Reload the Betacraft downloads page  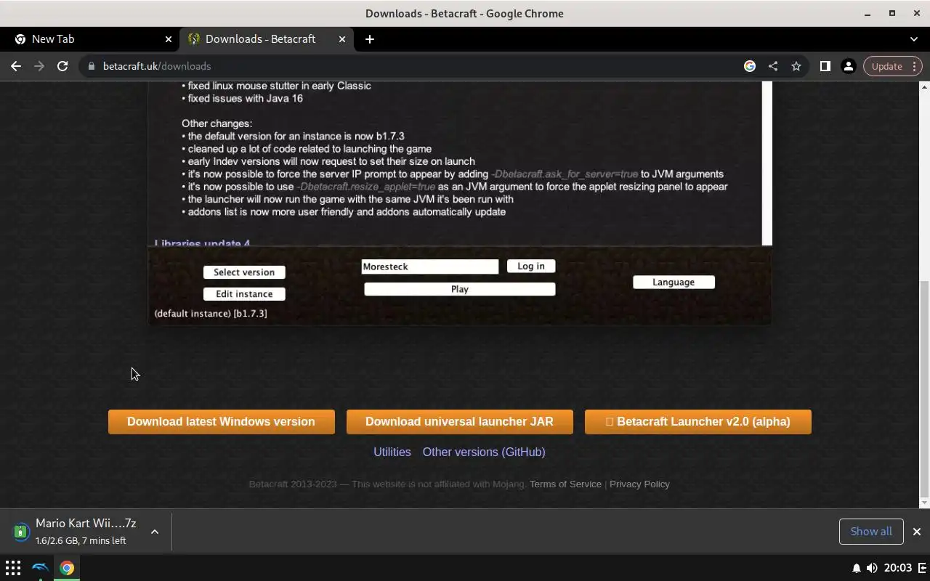pyautogui.click(x=62, y=66)
